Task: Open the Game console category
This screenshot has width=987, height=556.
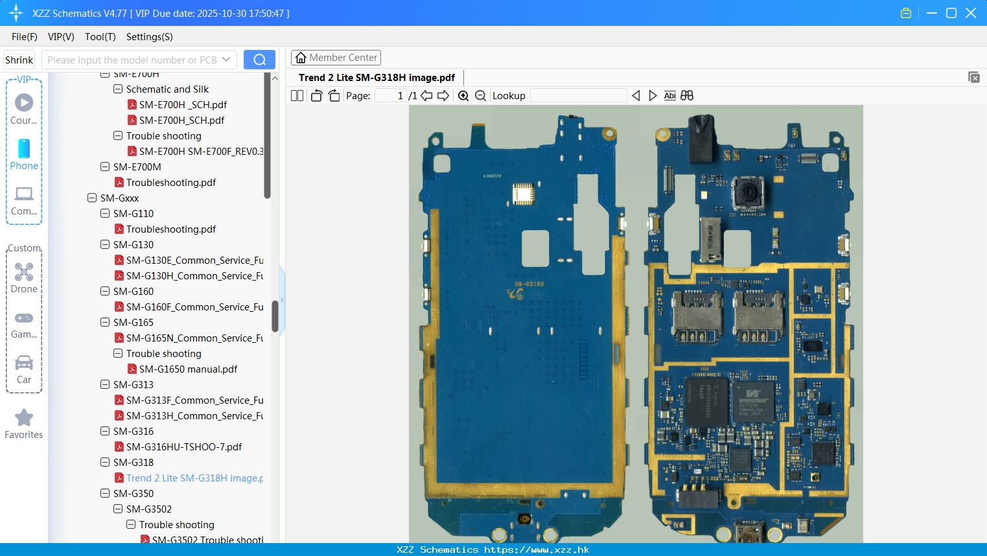Action: pyautogui.click(x=24, y=324)
